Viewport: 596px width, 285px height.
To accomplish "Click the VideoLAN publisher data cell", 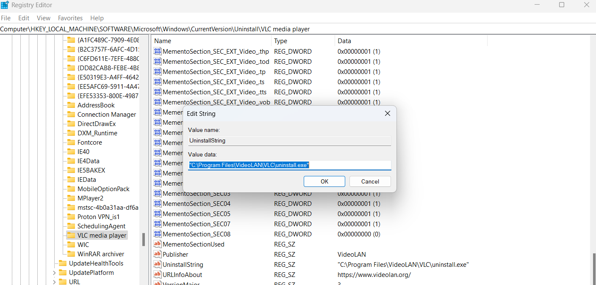I will pos(352,255).
